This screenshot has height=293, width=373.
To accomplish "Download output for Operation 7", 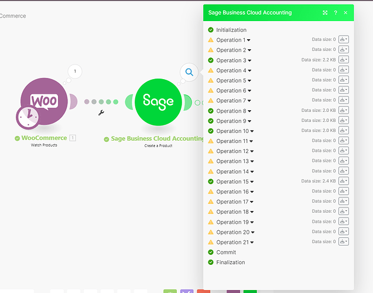I will point(344,100).
